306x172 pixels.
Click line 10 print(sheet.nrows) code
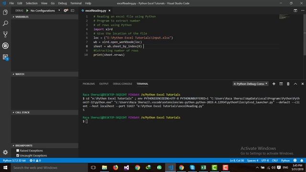[109, 55]
